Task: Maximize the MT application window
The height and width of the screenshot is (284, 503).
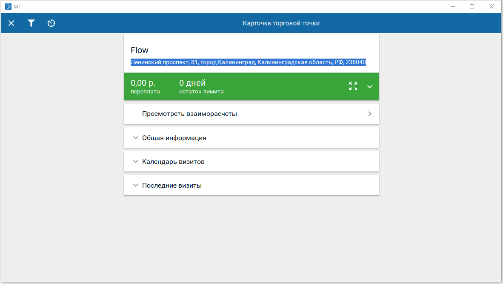Action: 472,6
